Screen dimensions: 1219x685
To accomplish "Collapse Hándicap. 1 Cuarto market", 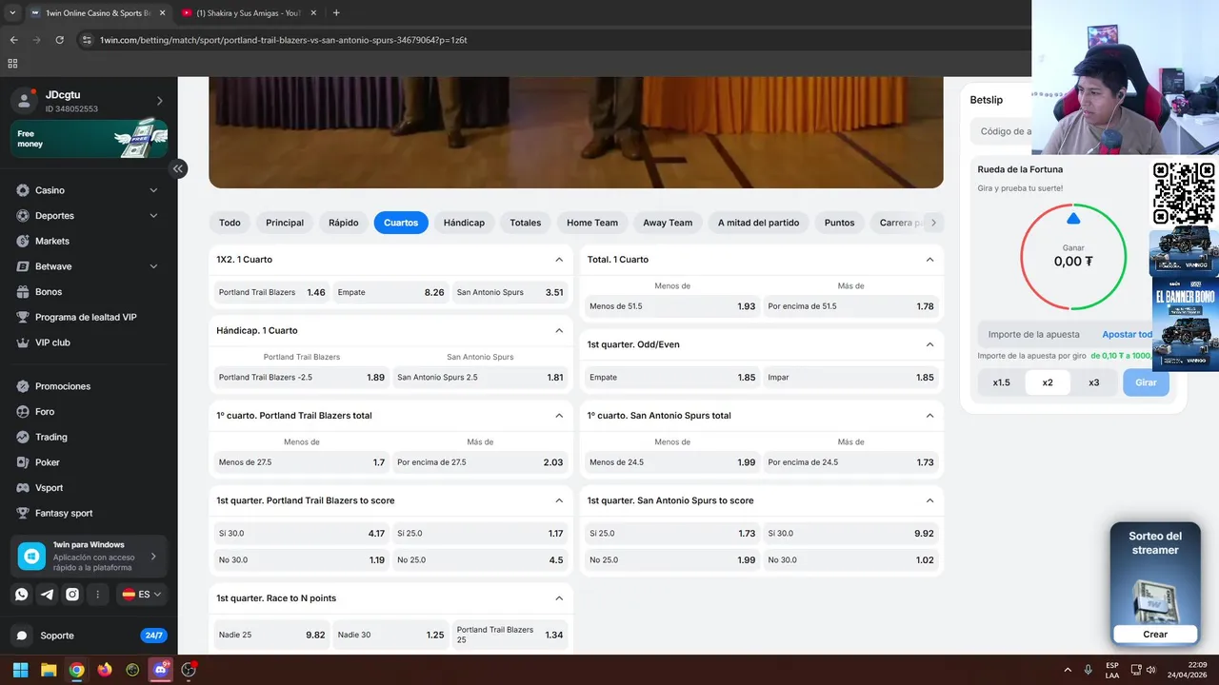I will coord(559,330).
